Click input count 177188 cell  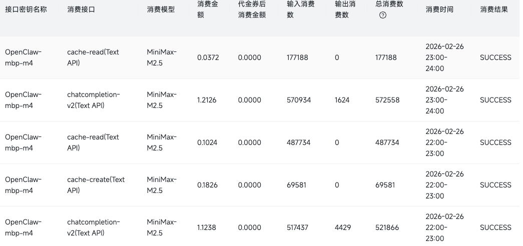click(x=297, y=57)
